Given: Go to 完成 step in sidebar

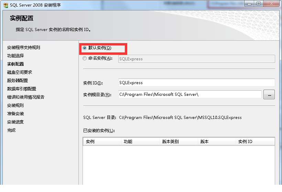Looking at the screenshot, I should [11, 130].
